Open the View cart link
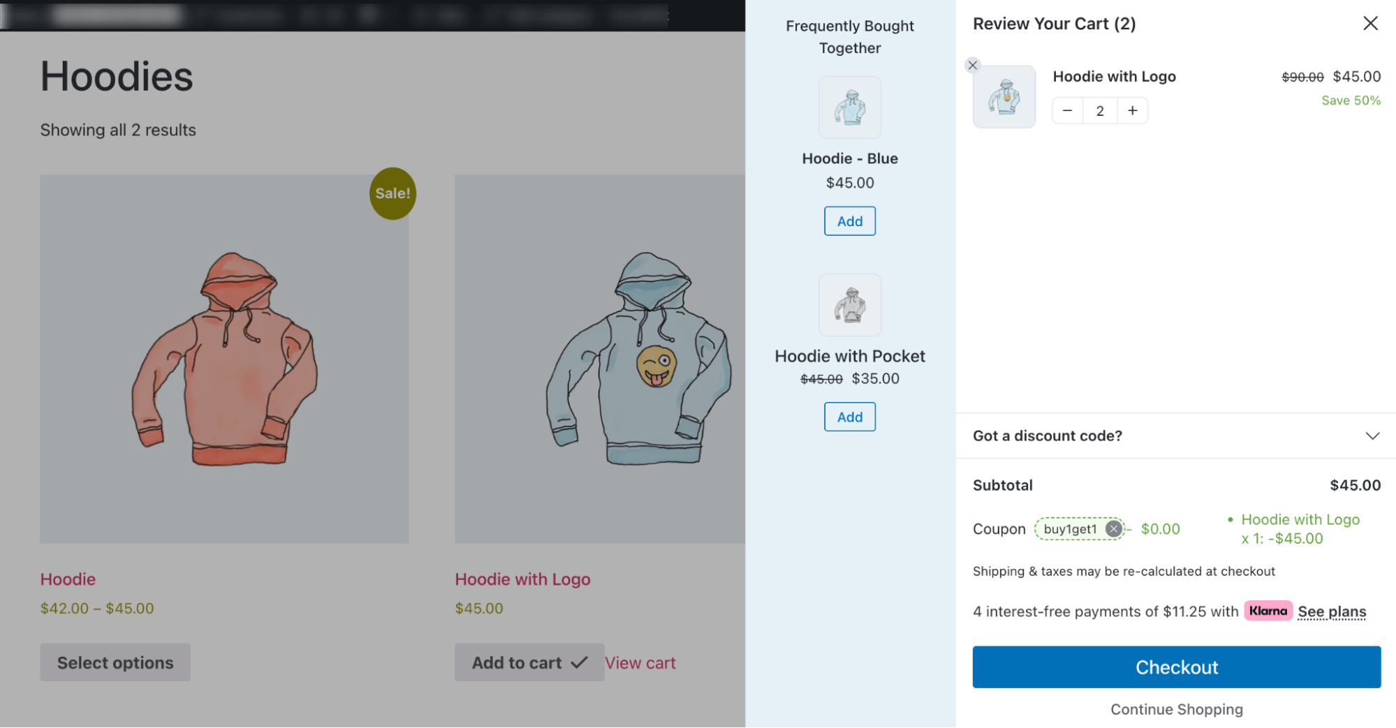This screenshot has height=728, width=1396. pos(640,662)
